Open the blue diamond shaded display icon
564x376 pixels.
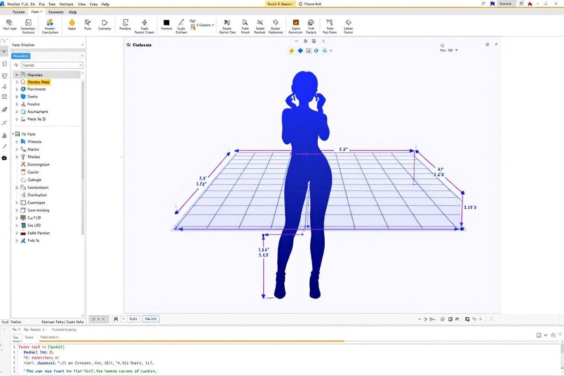(301, 50)
